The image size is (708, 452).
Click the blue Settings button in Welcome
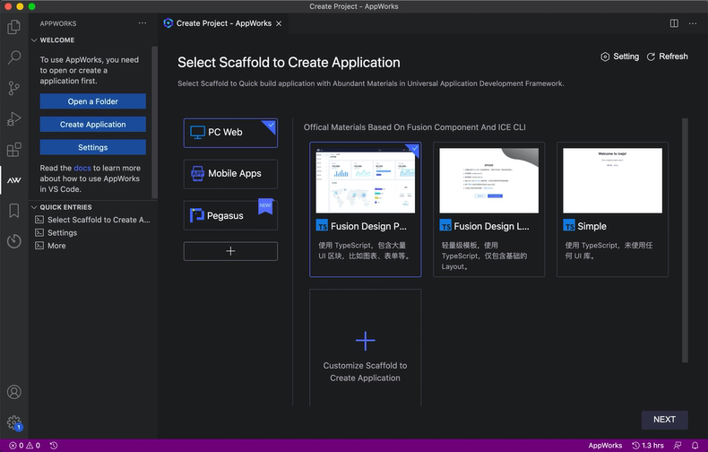point(92,147)
